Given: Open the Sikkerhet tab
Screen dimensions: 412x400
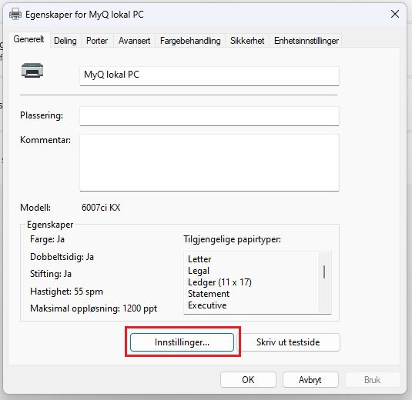Looking at the screenshot, I should (x=247, y=41).
